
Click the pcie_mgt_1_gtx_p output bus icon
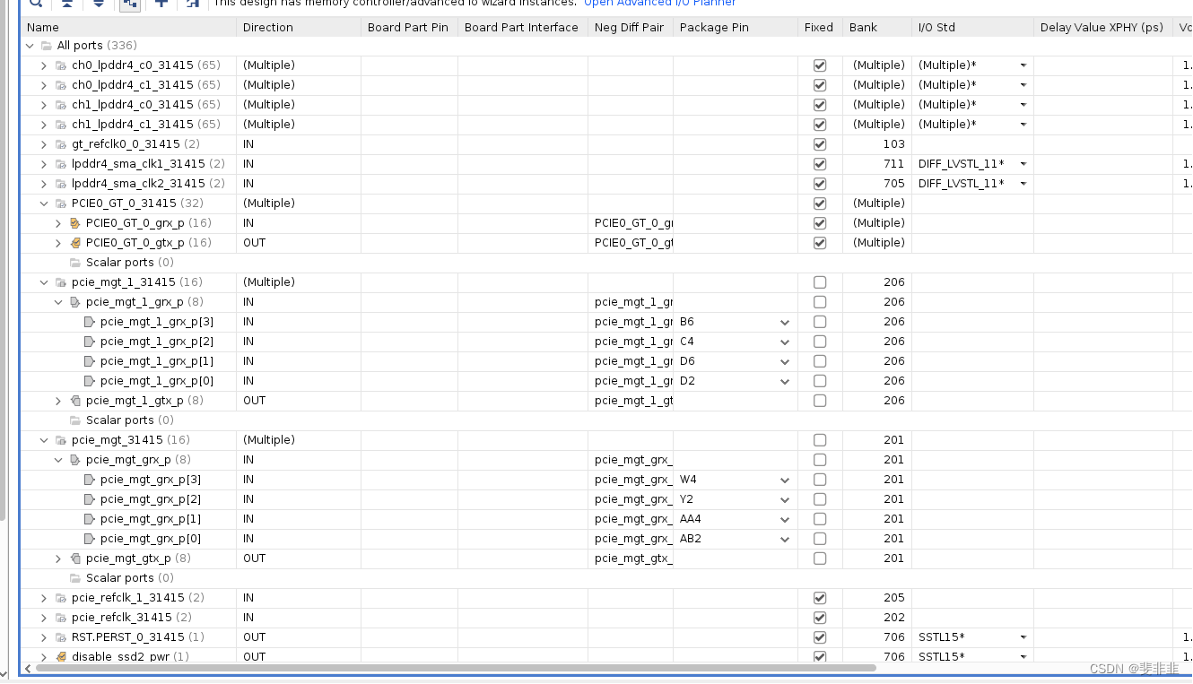[75, 401]
